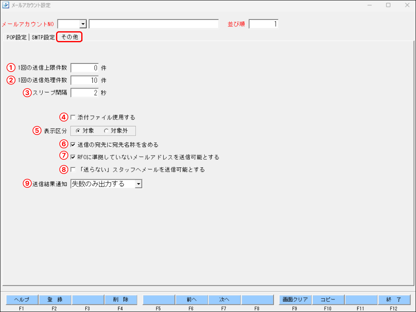Click the スリープ間隔 seconds field
The height and width of the screenshot is (312, 416).
click(x=84, y=93)
